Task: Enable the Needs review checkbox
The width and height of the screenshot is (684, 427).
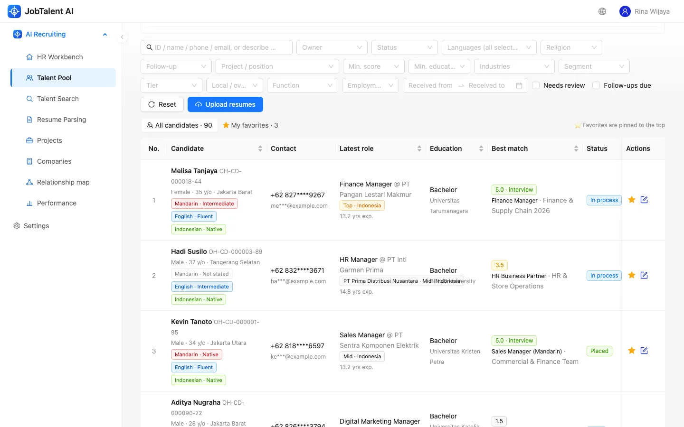Action: click(x=536, y=85)
